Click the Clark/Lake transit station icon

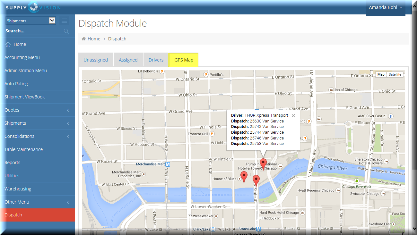213,229
